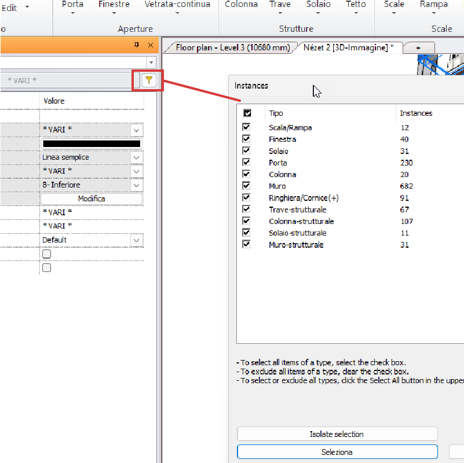Click the black color swatch
This screenshot has height=463, width=464.
pos(92,144)
